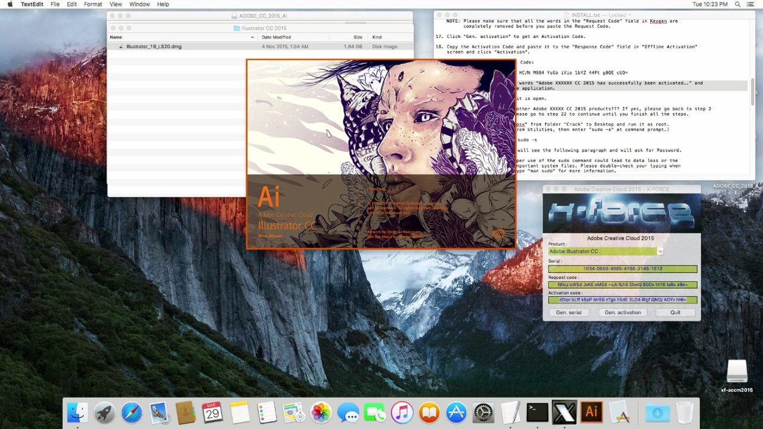This screenshot has height=429, width=763.
Task: Open Messages from the Dock
Action: [348, 412]
